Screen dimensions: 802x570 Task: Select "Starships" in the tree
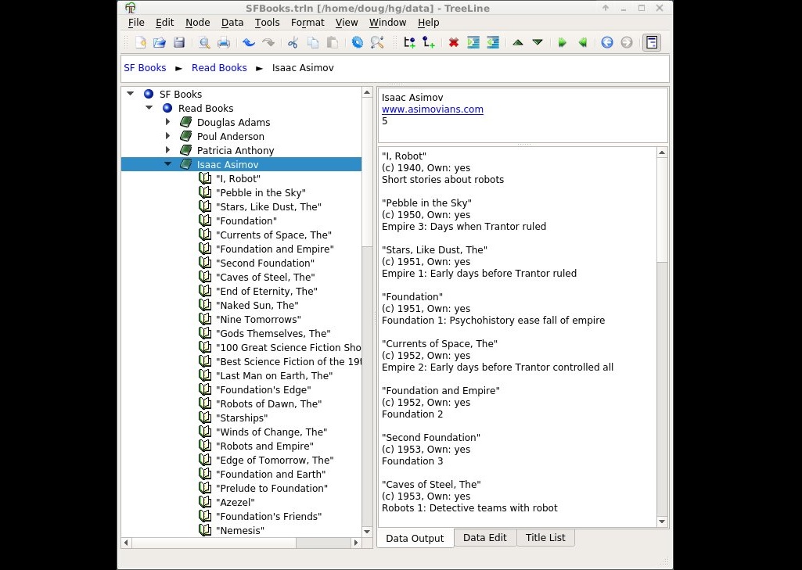242,418
